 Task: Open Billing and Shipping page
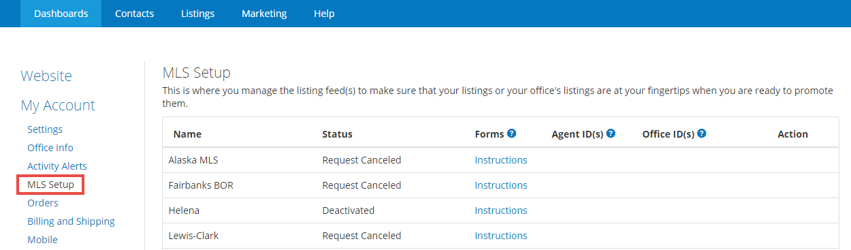71,221
